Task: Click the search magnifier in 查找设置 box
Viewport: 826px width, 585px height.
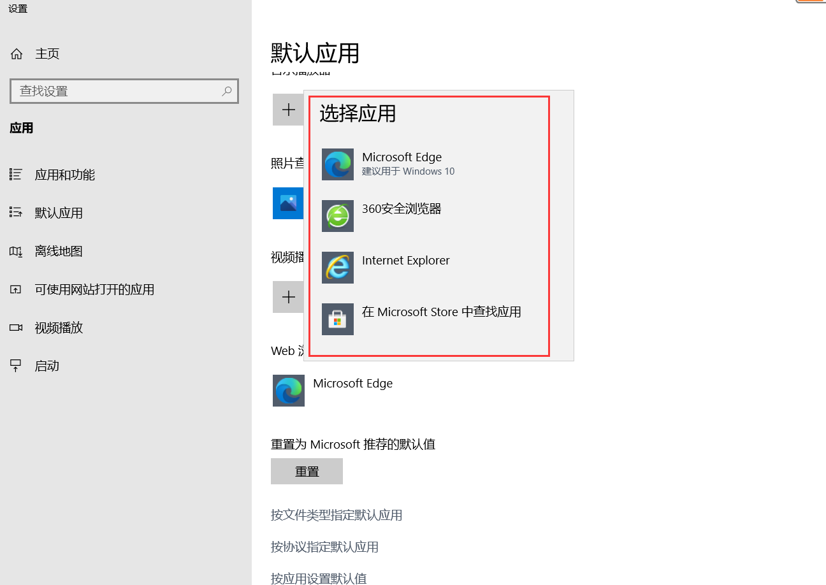Action: click(x=227, y=91)
